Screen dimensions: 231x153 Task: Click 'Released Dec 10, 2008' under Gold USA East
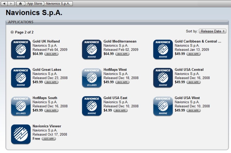(121, 106)
